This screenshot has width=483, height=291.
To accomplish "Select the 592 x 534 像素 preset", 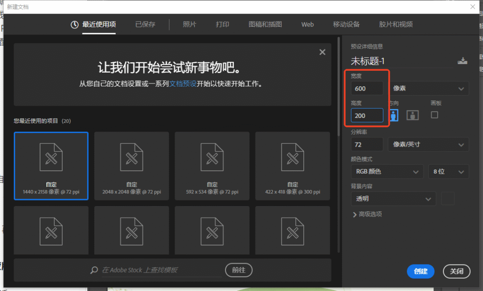I will (212, 166).
